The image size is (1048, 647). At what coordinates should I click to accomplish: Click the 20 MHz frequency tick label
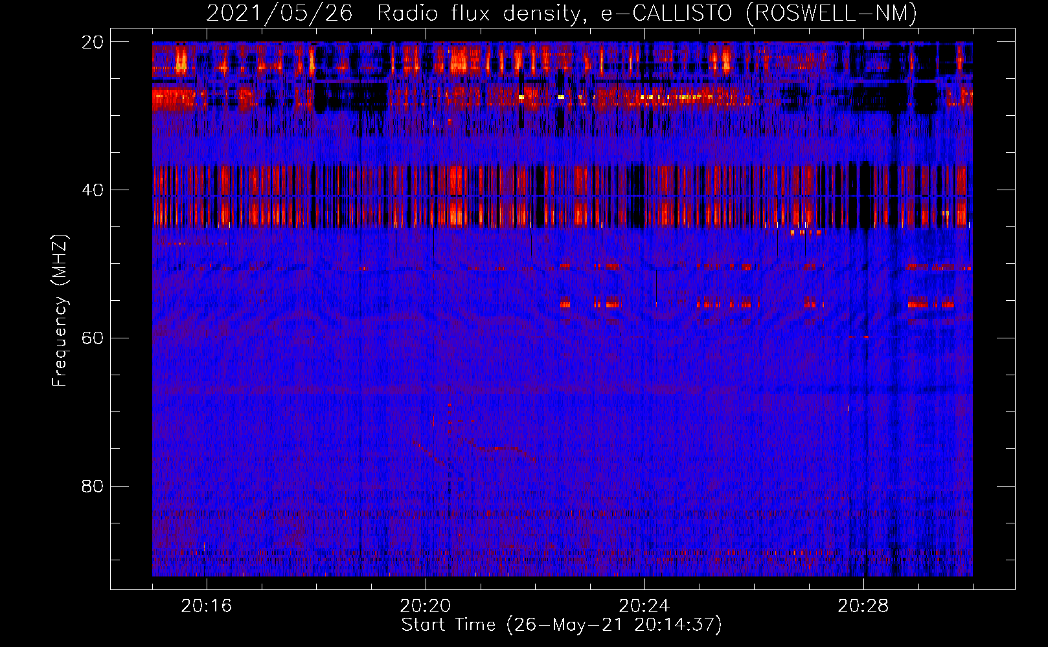click(93, 42)
